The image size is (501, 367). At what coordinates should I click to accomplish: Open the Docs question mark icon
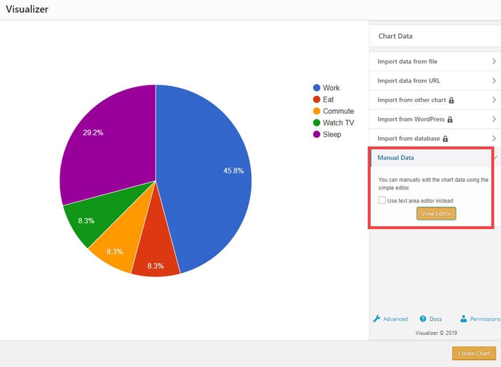click(x=422, y=319)
